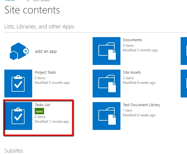Click 'Modified 1 minute ago' text
187x154 pixels.
click(x=52, y=122)
